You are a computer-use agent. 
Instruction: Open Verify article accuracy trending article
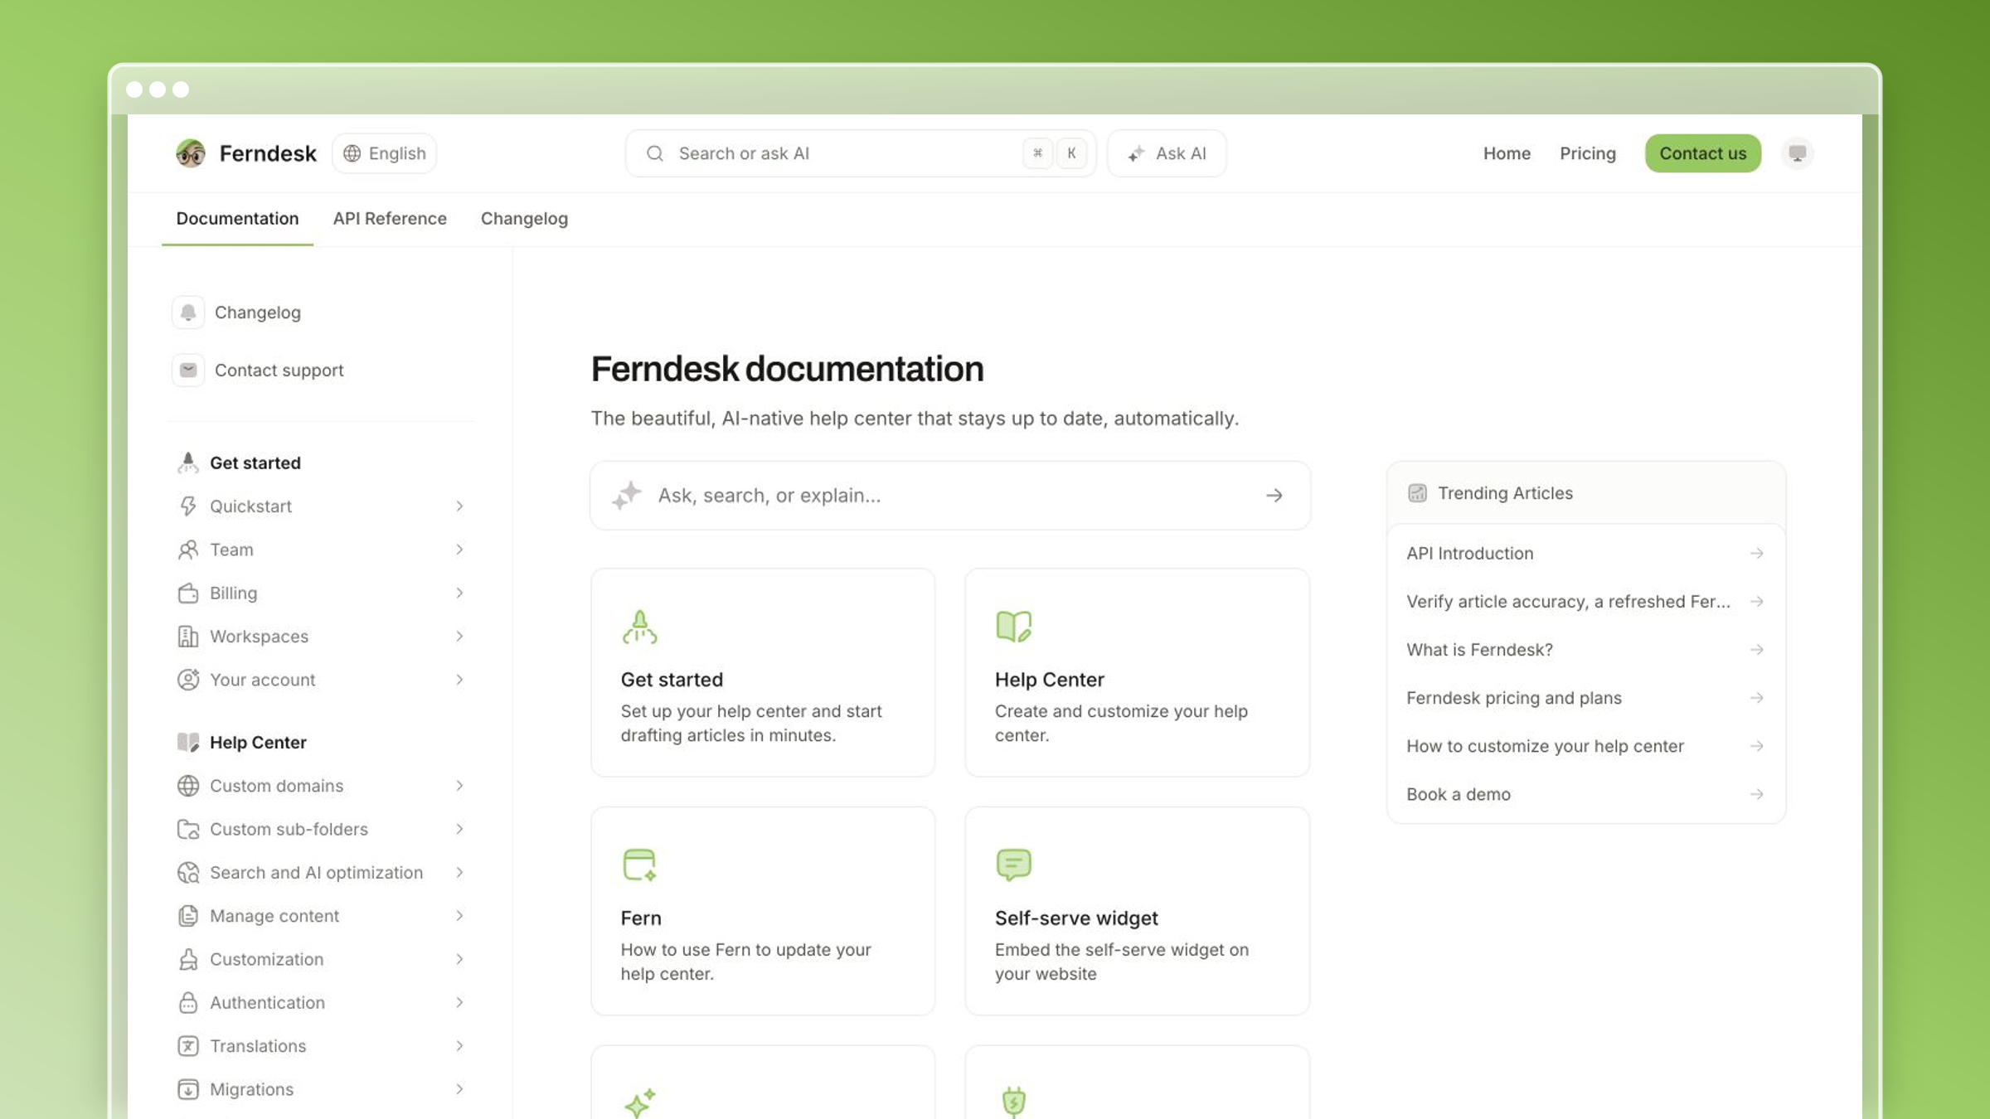point(1585,602)
